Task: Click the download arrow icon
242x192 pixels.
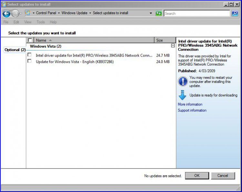Action: pos(182,95)
